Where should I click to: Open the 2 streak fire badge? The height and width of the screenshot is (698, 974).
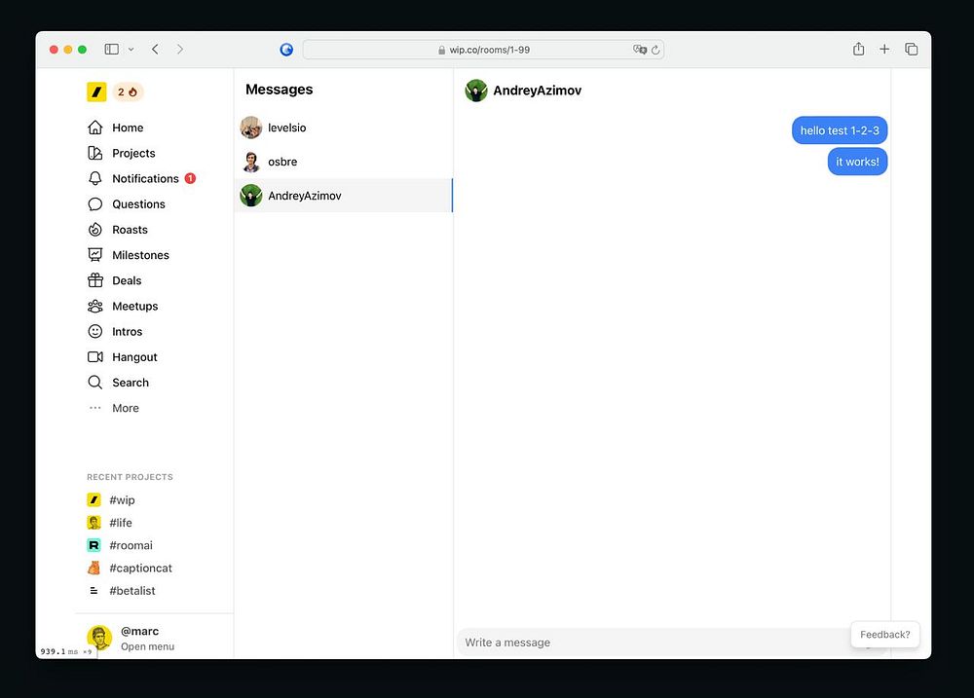pyautogui.click(x=128, y=92)
